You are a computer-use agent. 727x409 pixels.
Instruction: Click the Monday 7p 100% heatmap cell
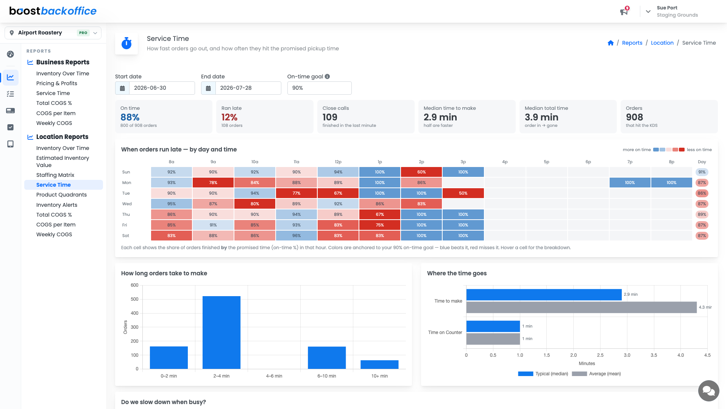pyautogui.click(x=630, y=183)
